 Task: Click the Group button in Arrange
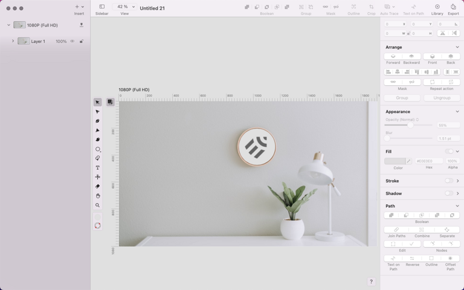pyautogui.click(x=402, y=98)
